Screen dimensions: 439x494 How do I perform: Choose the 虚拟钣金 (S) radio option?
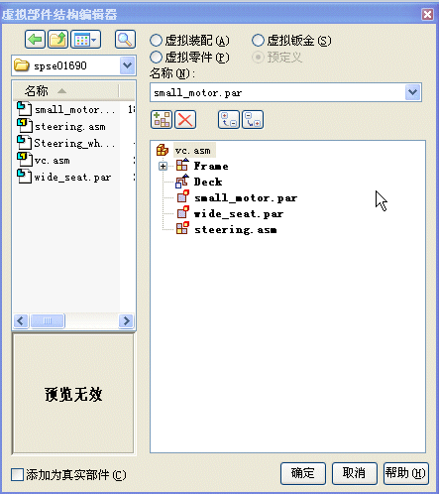pos(258,41)
